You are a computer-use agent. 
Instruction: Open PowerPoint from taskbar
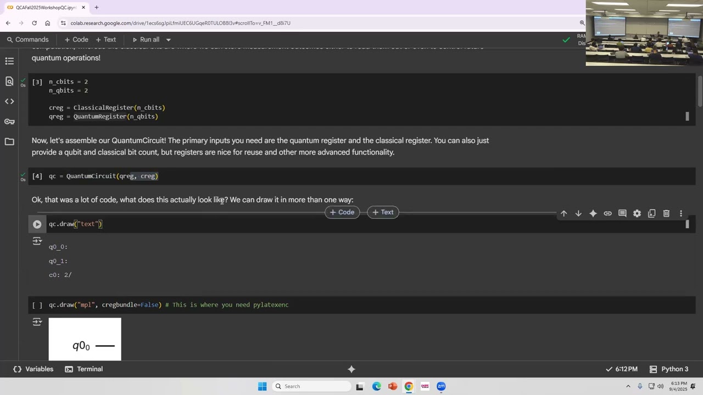coord(392,386)
